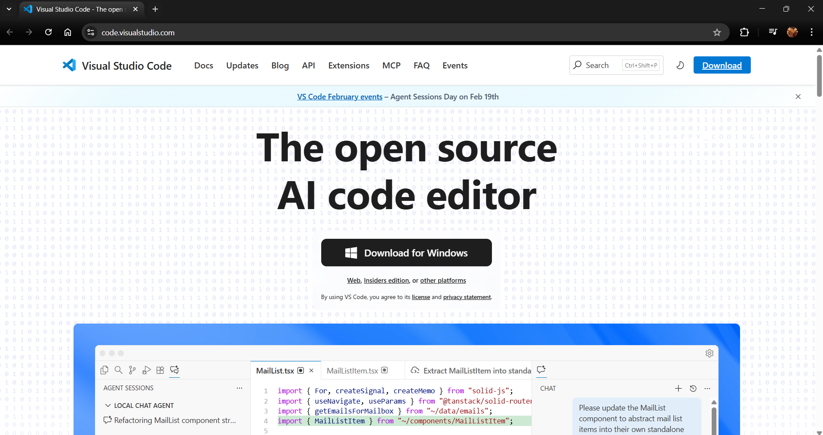The image size is (823, 435).
Task: Select the Source Control icon
Action: coord(132,370)
